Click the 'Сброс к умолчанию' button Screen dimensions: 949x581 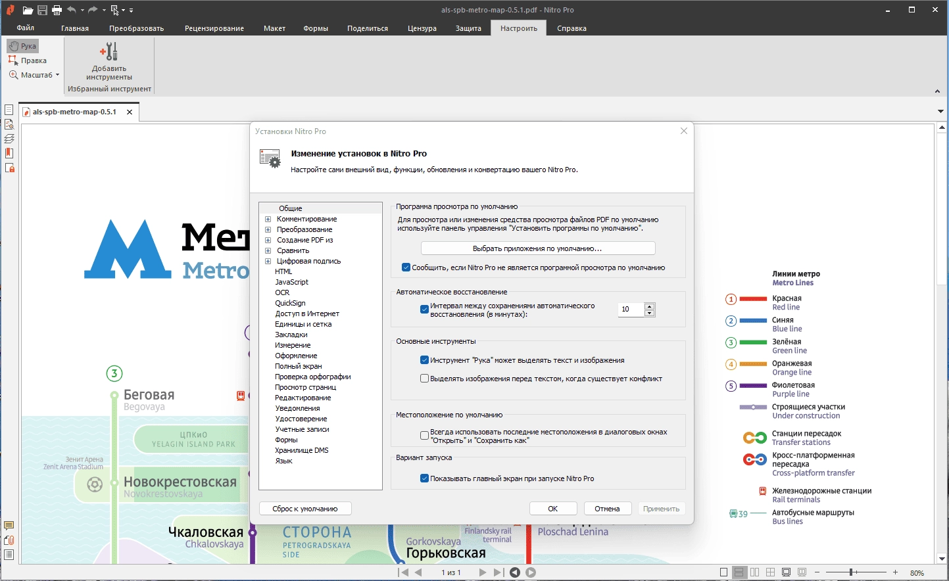click(x=305, y=509)
